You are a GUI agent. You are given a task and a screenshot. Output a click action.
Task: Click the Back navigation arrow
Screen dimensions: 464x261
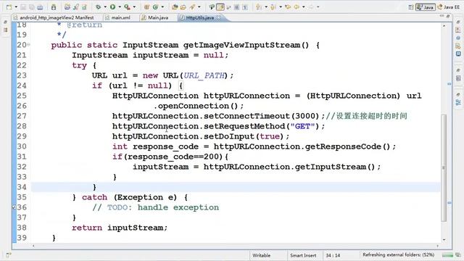click(x=297, y=7)
